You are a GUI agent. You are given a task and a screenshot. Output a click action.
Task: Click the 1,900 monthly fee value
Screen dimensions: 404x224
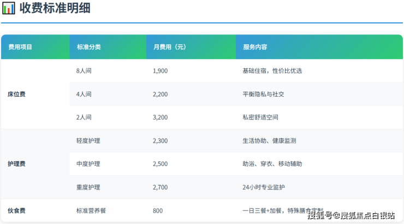(160, 71)
